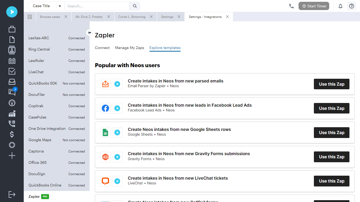Viewport: 360px width, 202px height.
Task: Select QuickBooks Online integration
Action: click(x=57, y=185)
